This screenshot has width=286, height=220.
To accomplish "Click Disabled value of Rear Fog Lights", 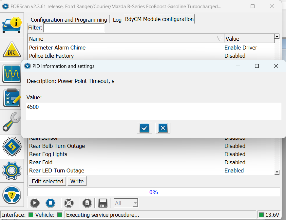I will click(235, 154).
